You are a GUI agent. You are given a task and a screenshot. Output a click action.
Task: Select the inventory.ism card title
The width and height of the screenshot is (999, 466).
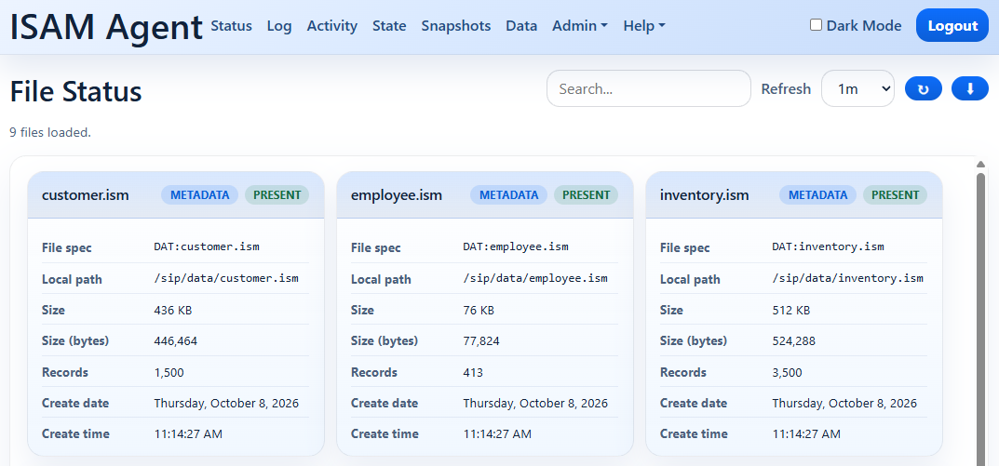pyautogui.click(x=705, y=194)
